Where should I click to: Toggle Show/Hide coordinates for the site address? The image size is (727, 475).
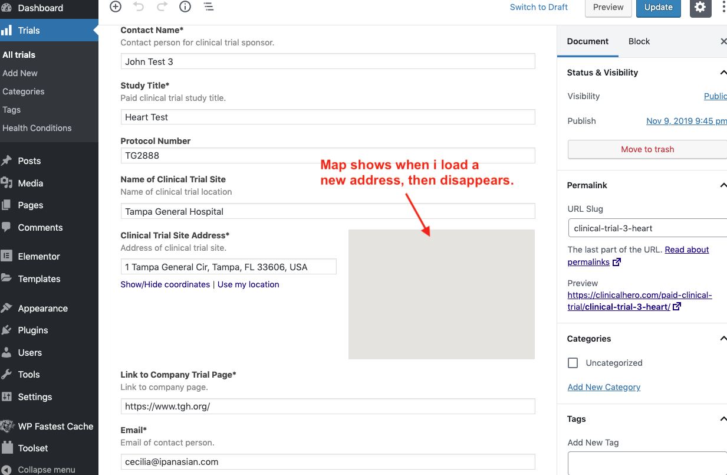165,284
